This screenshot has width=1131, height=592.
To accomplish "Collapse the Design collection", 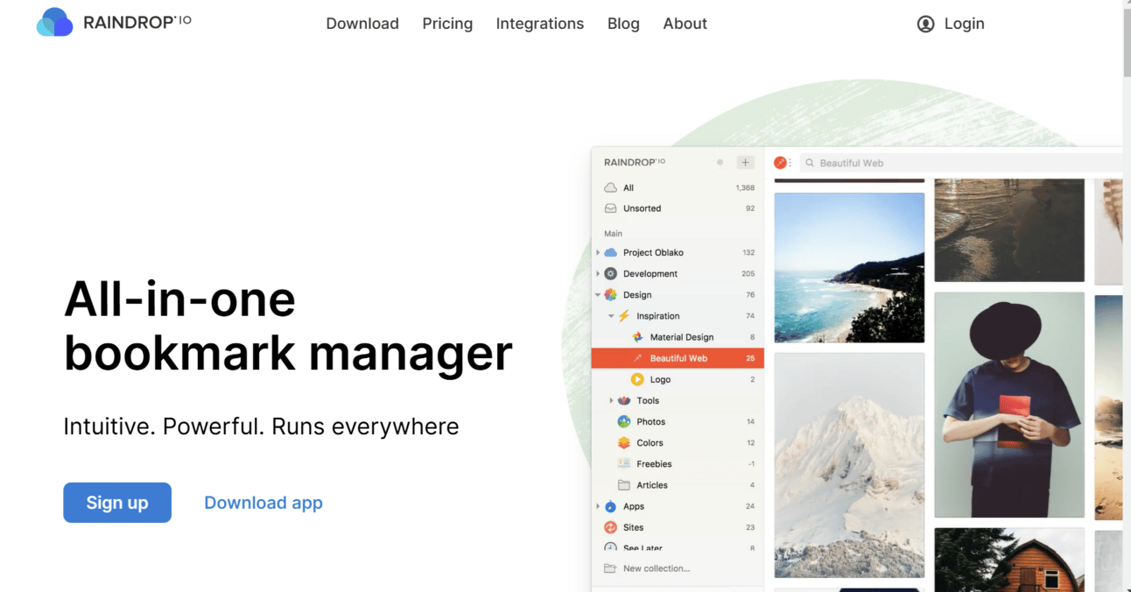I will pos(598,295).
